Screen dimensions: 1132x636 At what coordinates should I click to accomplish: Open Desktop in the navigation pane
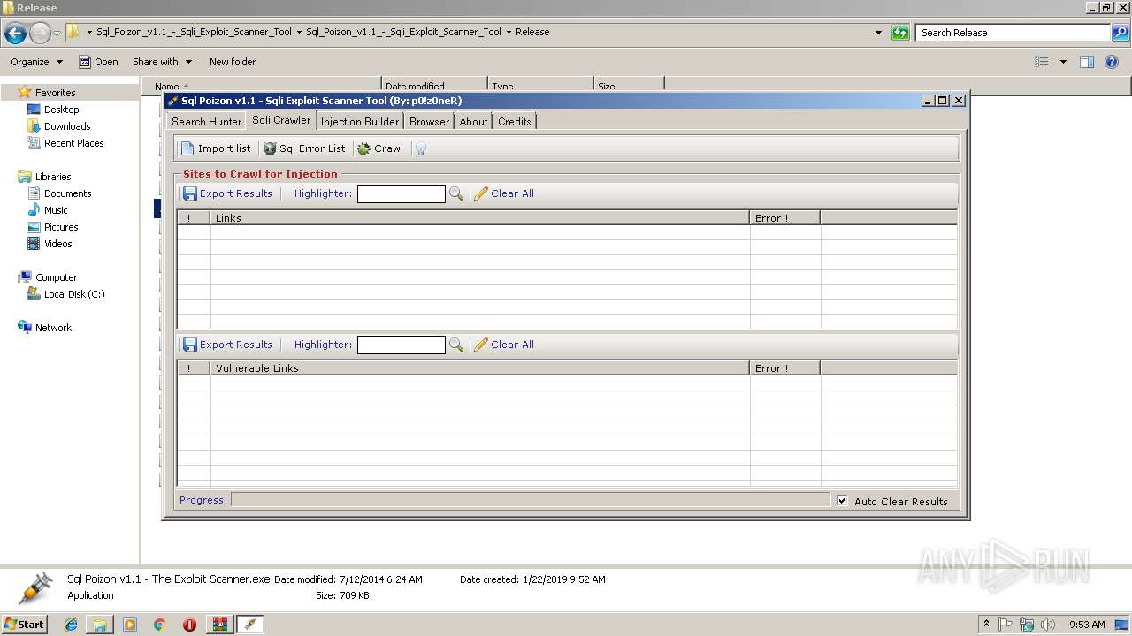[61, 110]
